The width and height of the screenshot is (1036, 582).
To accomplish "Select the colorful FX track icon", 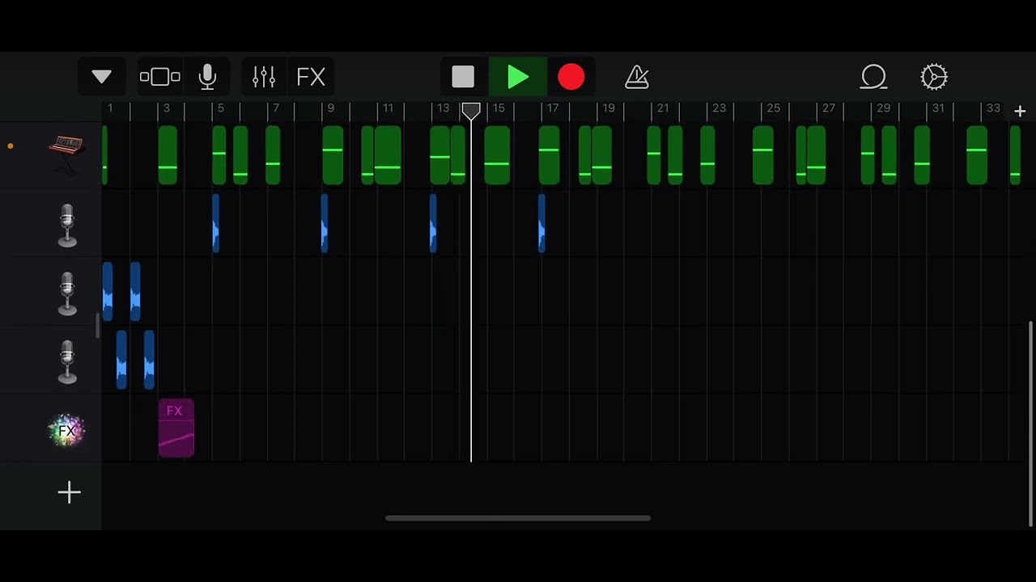I will click(x=67, y=430).
